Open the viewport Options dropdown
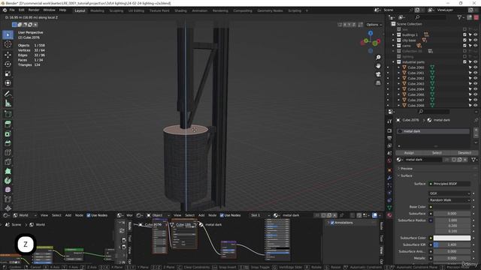The height and width of the screenshot is (270, 481). (374, 25)
